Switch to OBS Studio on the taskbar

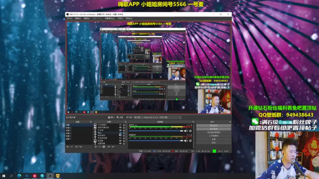pos(50,176)
